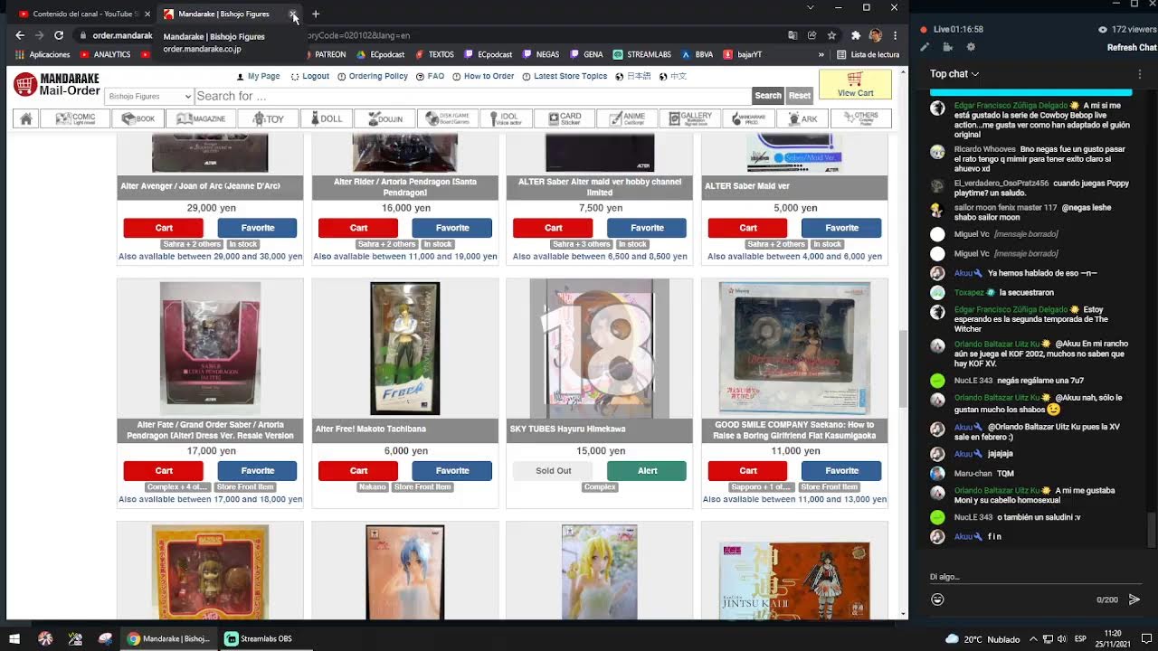
Task: Open the Ordering Policy link
Action: pyautogui.click(x=372, y=76)
